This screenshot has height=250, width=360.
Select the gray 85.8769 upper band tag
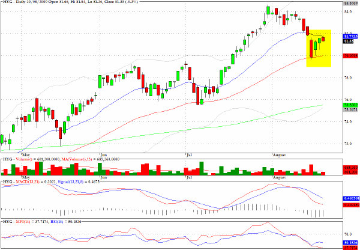point(350,3)
